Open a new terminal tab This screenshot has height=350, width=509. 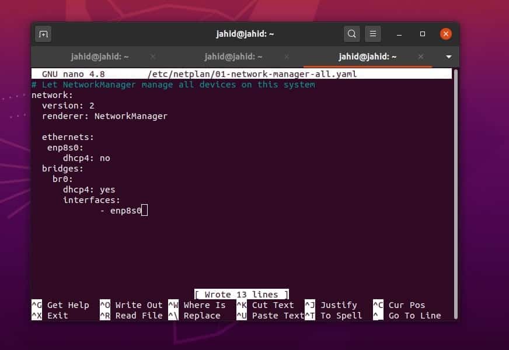click(43, 34)
